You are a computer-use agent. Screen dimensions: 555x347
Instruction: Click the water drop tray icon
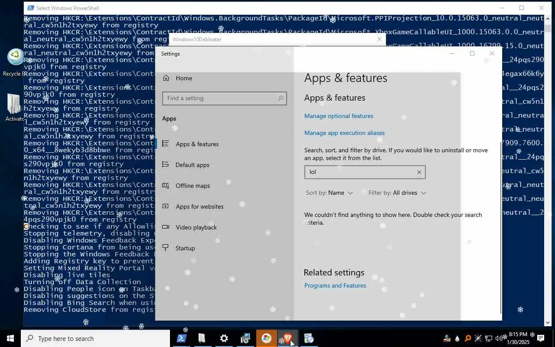(457, 338)
